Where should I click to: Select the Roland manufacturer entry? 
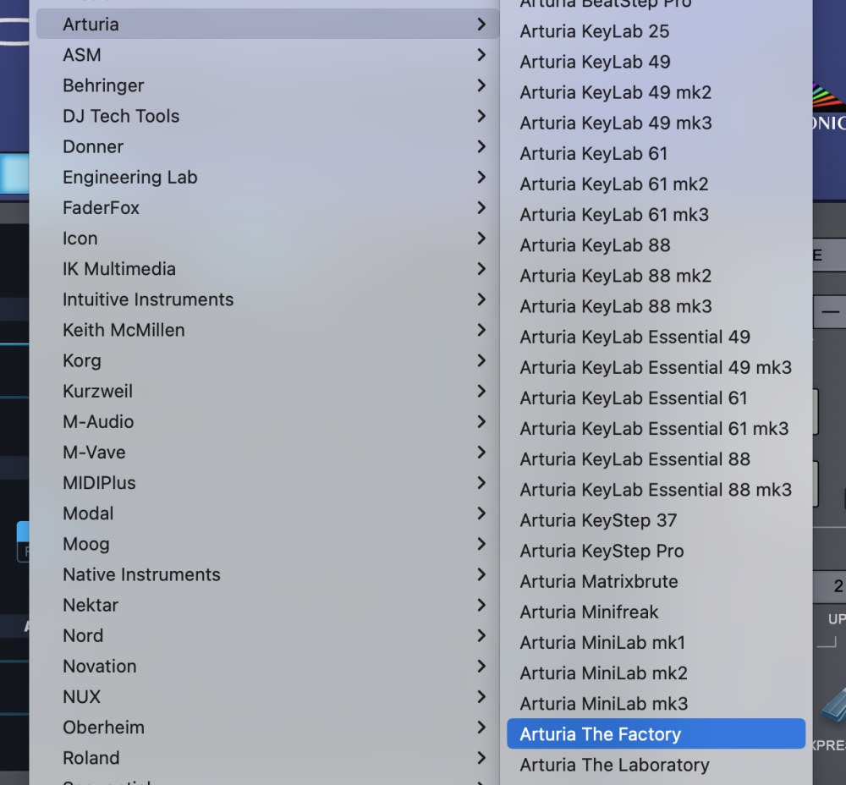[x=267, y=758]
